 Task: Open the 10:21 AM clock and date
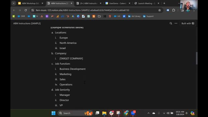[180, 113]
